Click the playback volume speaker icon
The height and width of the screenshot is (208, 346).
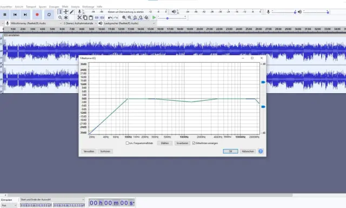pos(300,12)
